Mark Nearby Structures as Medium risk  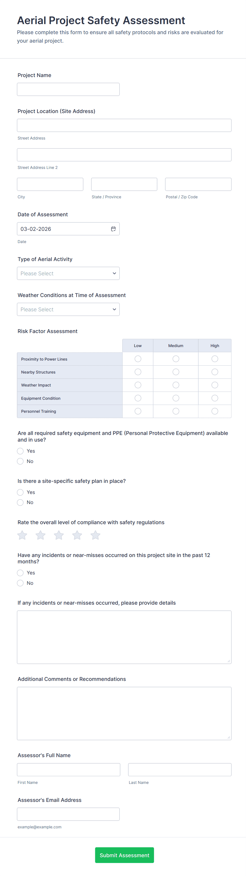tap(176, 372)
